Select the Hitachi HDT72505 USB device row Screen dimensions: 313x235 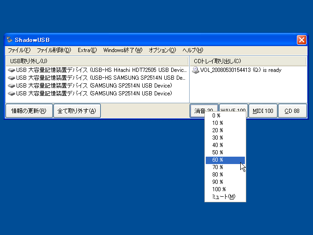coord(97,70)
